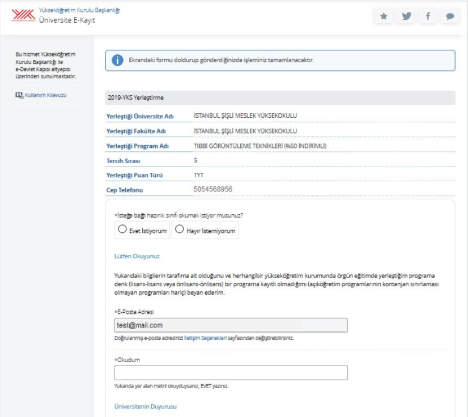Share the page via the Facebook icon
The image size is (468, 417).
tap(428, 16)
